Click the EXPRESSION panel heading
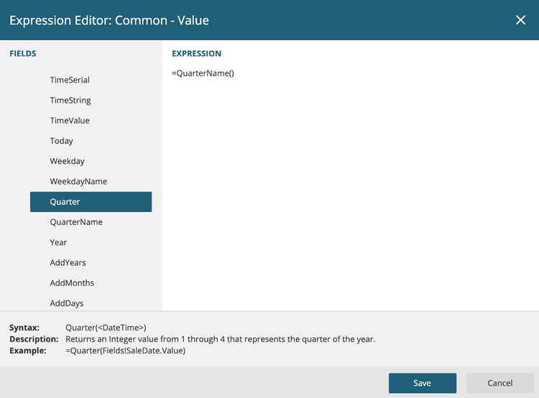 click(x=197, y=54)
